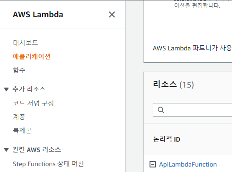Navigate to 복제본 in sidebar

pyautogui.click(x=22, y=130)
